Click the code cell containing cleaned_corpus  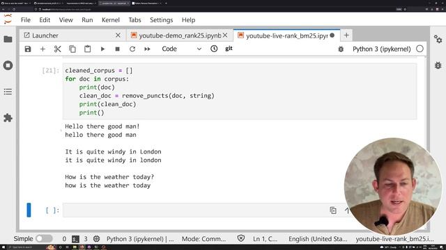[x=240, y=91]
